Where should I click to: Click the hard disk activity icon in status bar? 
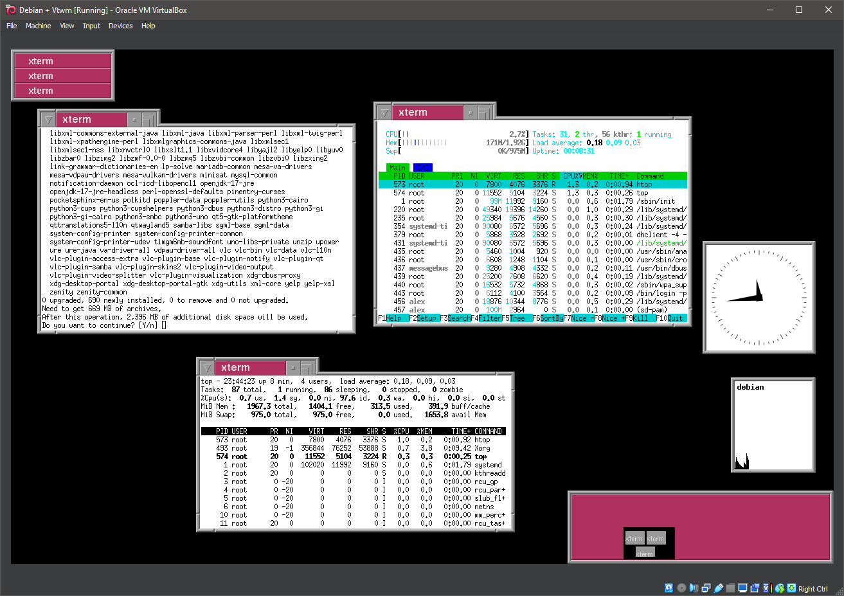[669, 588]
